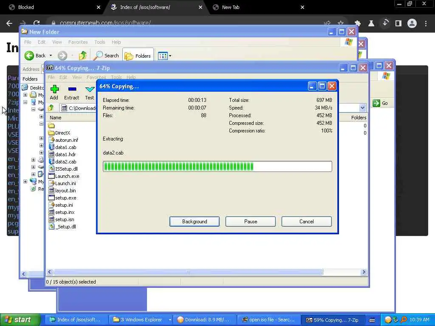Open Explorer Tools menu

99,42
